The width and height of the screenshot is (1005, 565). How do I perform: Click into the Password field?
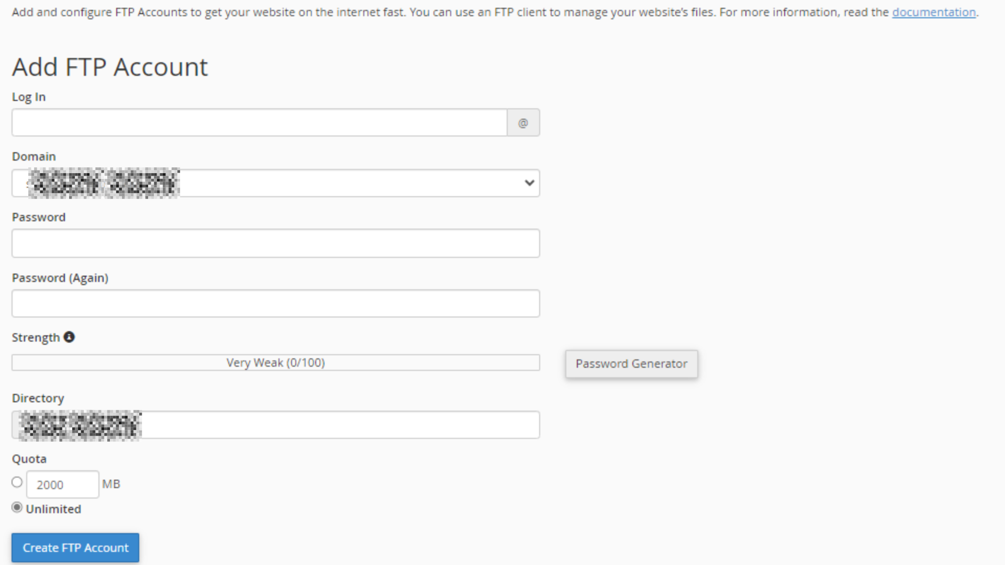[x=275, y=243]
